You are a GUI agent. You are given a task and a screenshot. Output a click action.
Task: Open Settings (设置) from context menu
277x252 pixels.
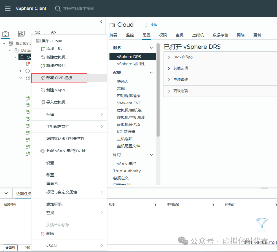pos(69,163)
